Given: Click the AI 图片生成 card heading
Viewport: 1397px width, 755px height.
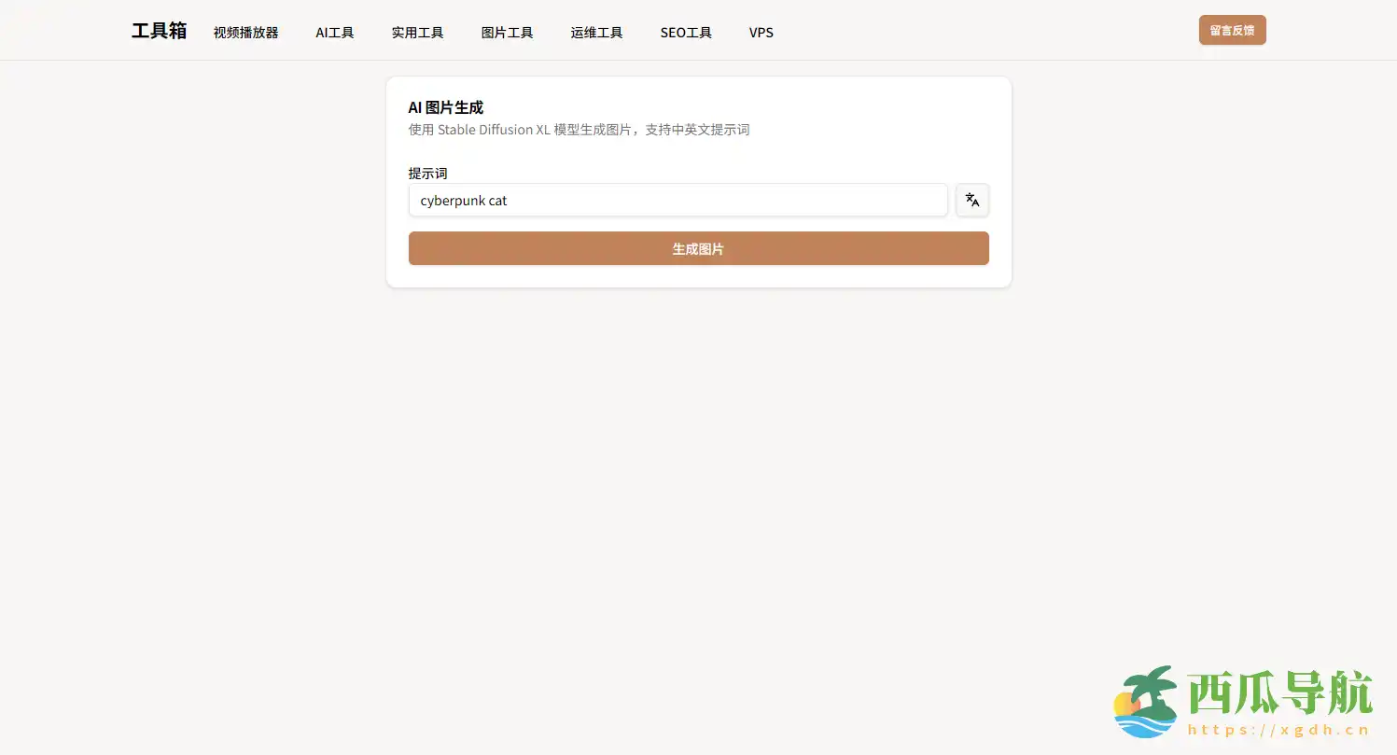Looking at the screenshot, I should (445, 107).
